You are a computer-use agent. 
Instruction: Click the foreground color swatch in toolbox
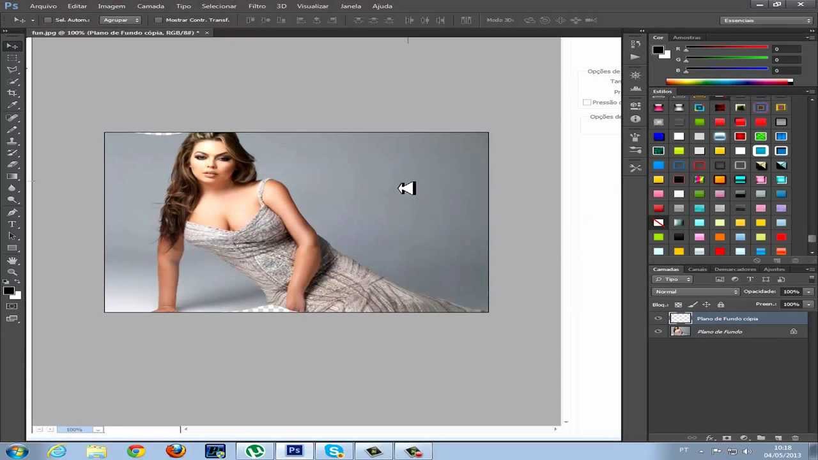tap(9, 291)
